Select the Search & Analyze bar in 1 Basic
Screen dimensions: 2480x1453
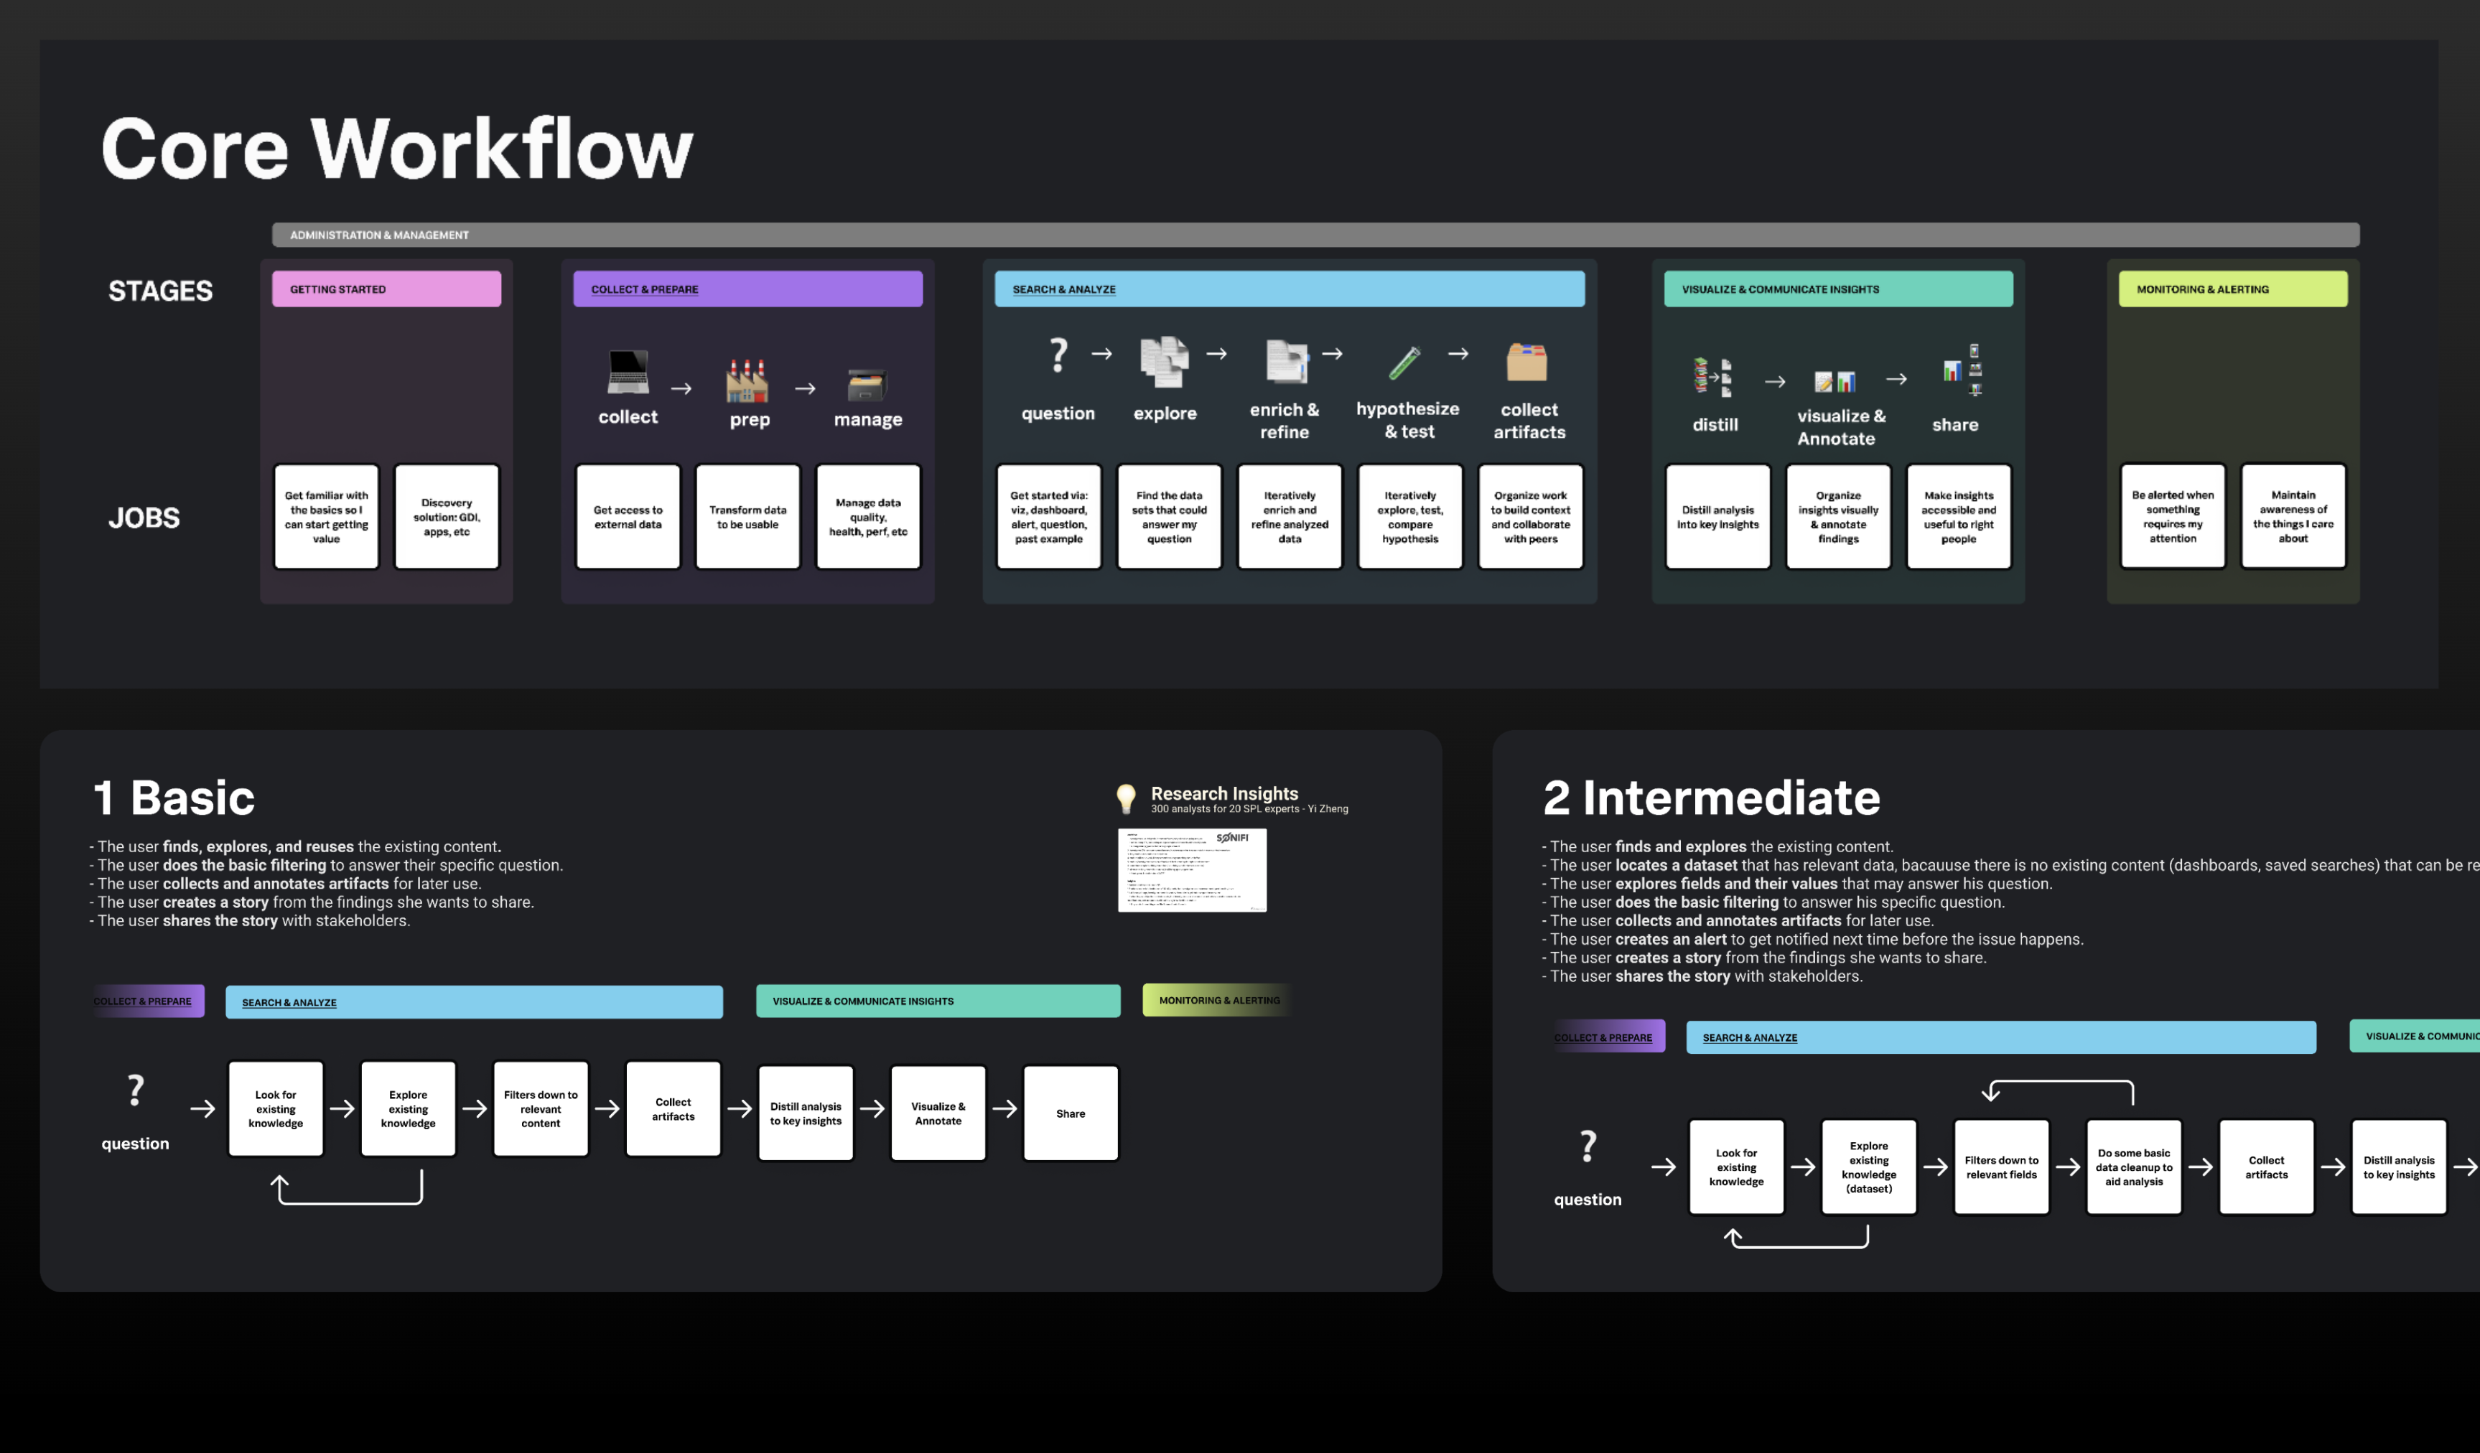pyautogui.click(x=473, y=1002)
